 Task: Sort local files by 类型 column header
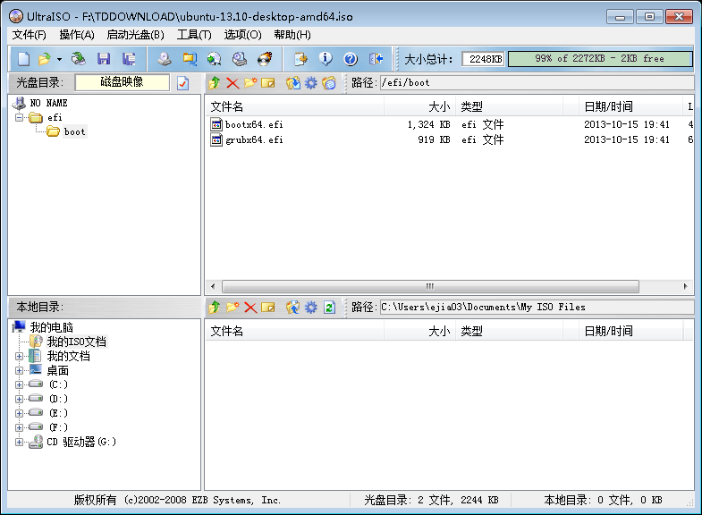[510, 331]
